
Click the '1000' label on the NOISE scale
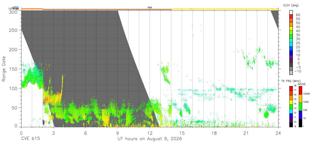[x=306, y=102]
